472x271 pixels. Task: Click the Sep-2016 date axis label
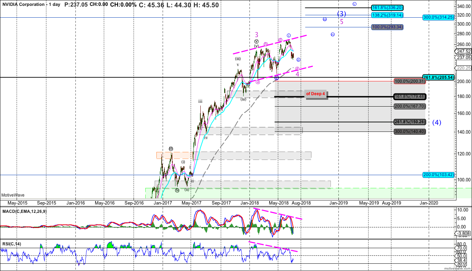pos(134,203)
